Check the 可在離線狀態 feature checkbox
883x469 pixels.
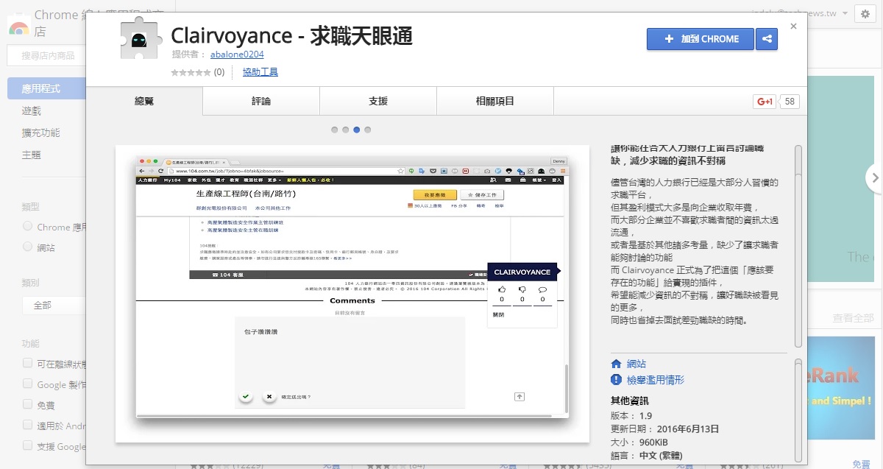coord(28,363)
